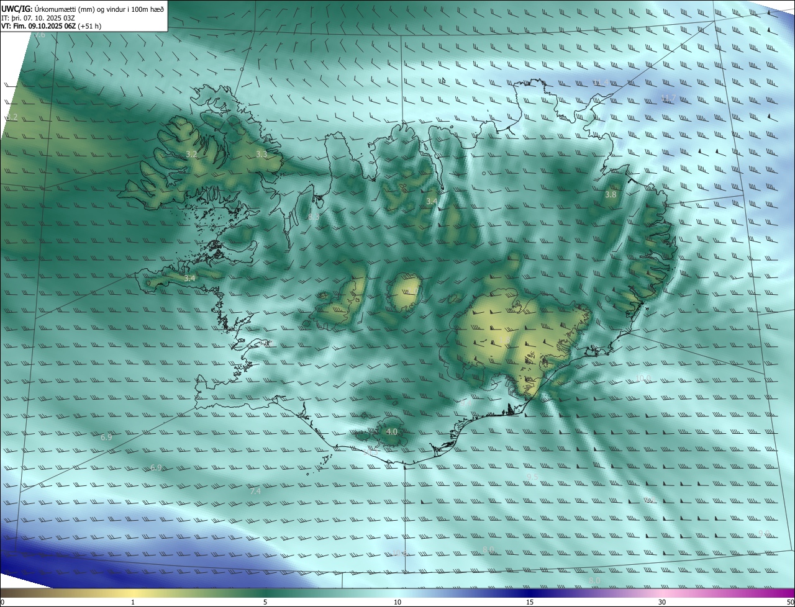Click the '10' tick on the color scale
The image size is (795, 607).
pyautogui.click(x=397, y=602)
